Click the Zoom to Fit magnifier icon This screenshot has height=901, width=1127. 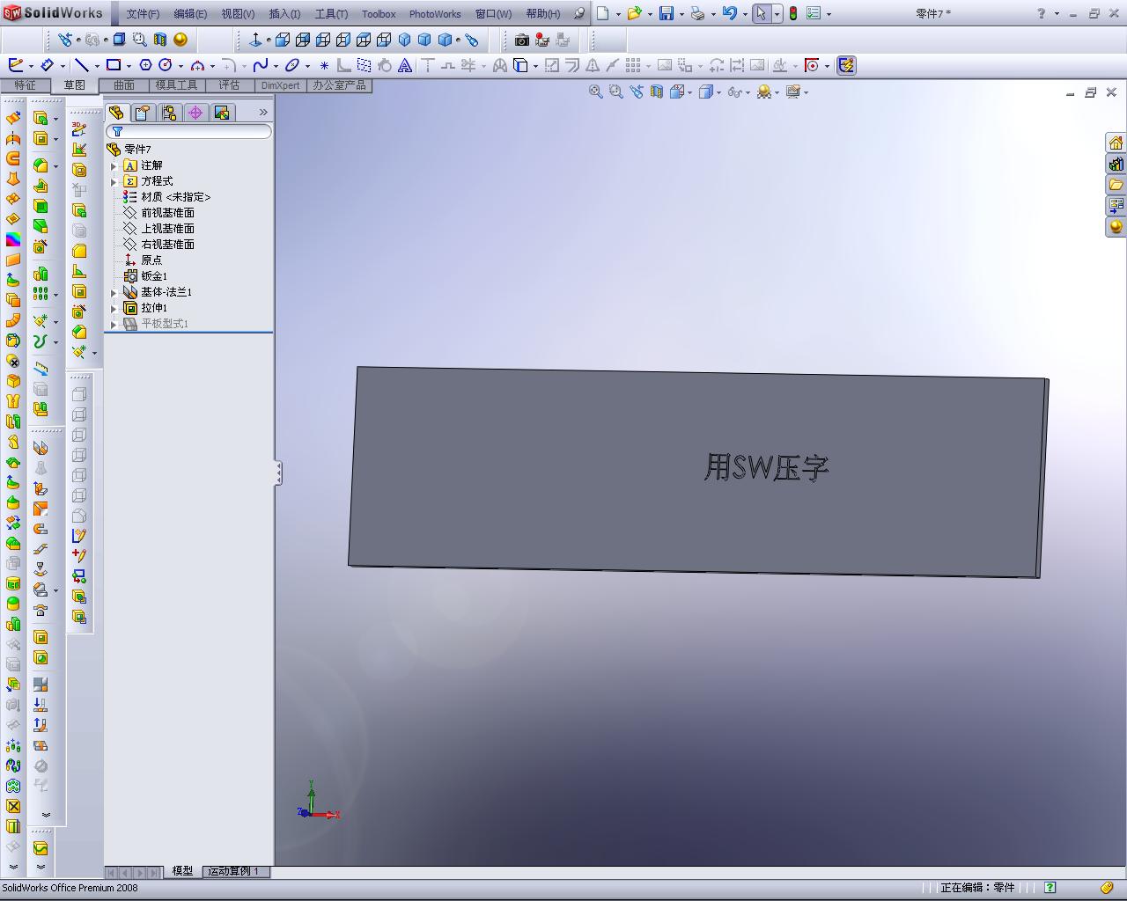[x=595, y=92]
